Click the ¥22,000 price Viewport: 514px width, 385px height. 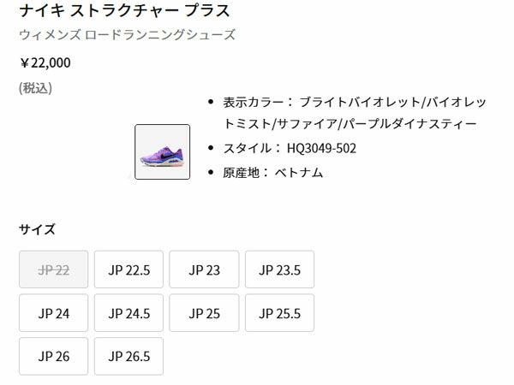click(45, 62)
